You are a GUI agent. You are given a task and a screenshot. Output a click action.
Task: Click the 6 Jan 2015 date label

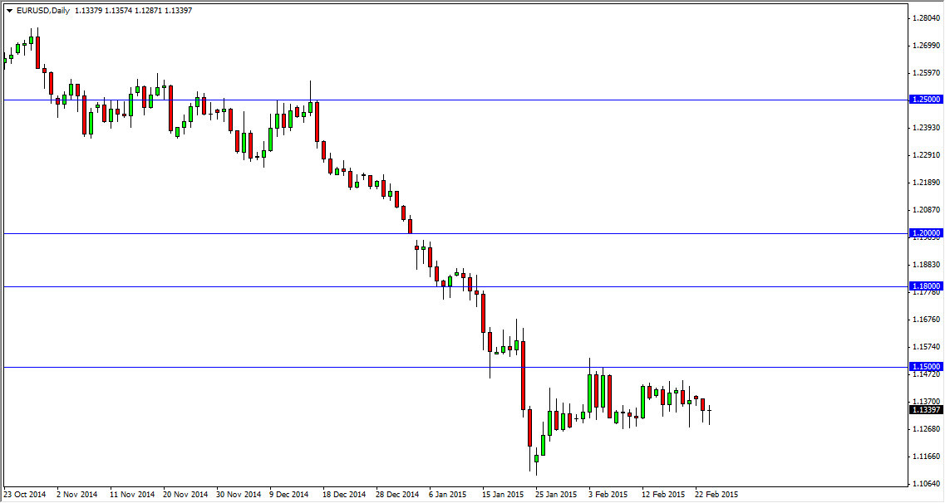coord(449,495)
